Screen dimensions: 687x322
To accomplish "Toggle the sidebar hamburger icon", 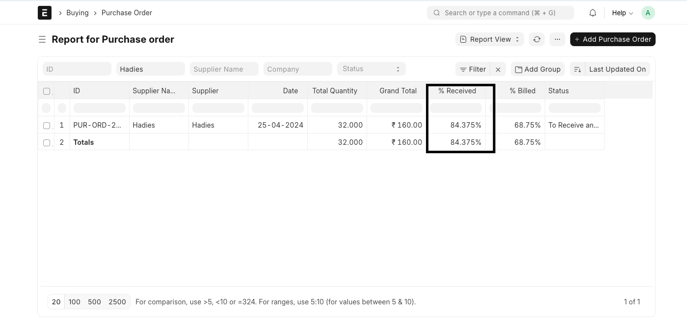I will click(x=42, y=39).
